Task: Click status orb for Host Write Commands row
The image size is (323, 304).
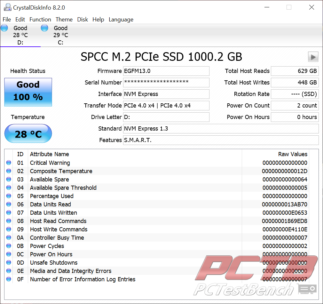Action: 9,229
